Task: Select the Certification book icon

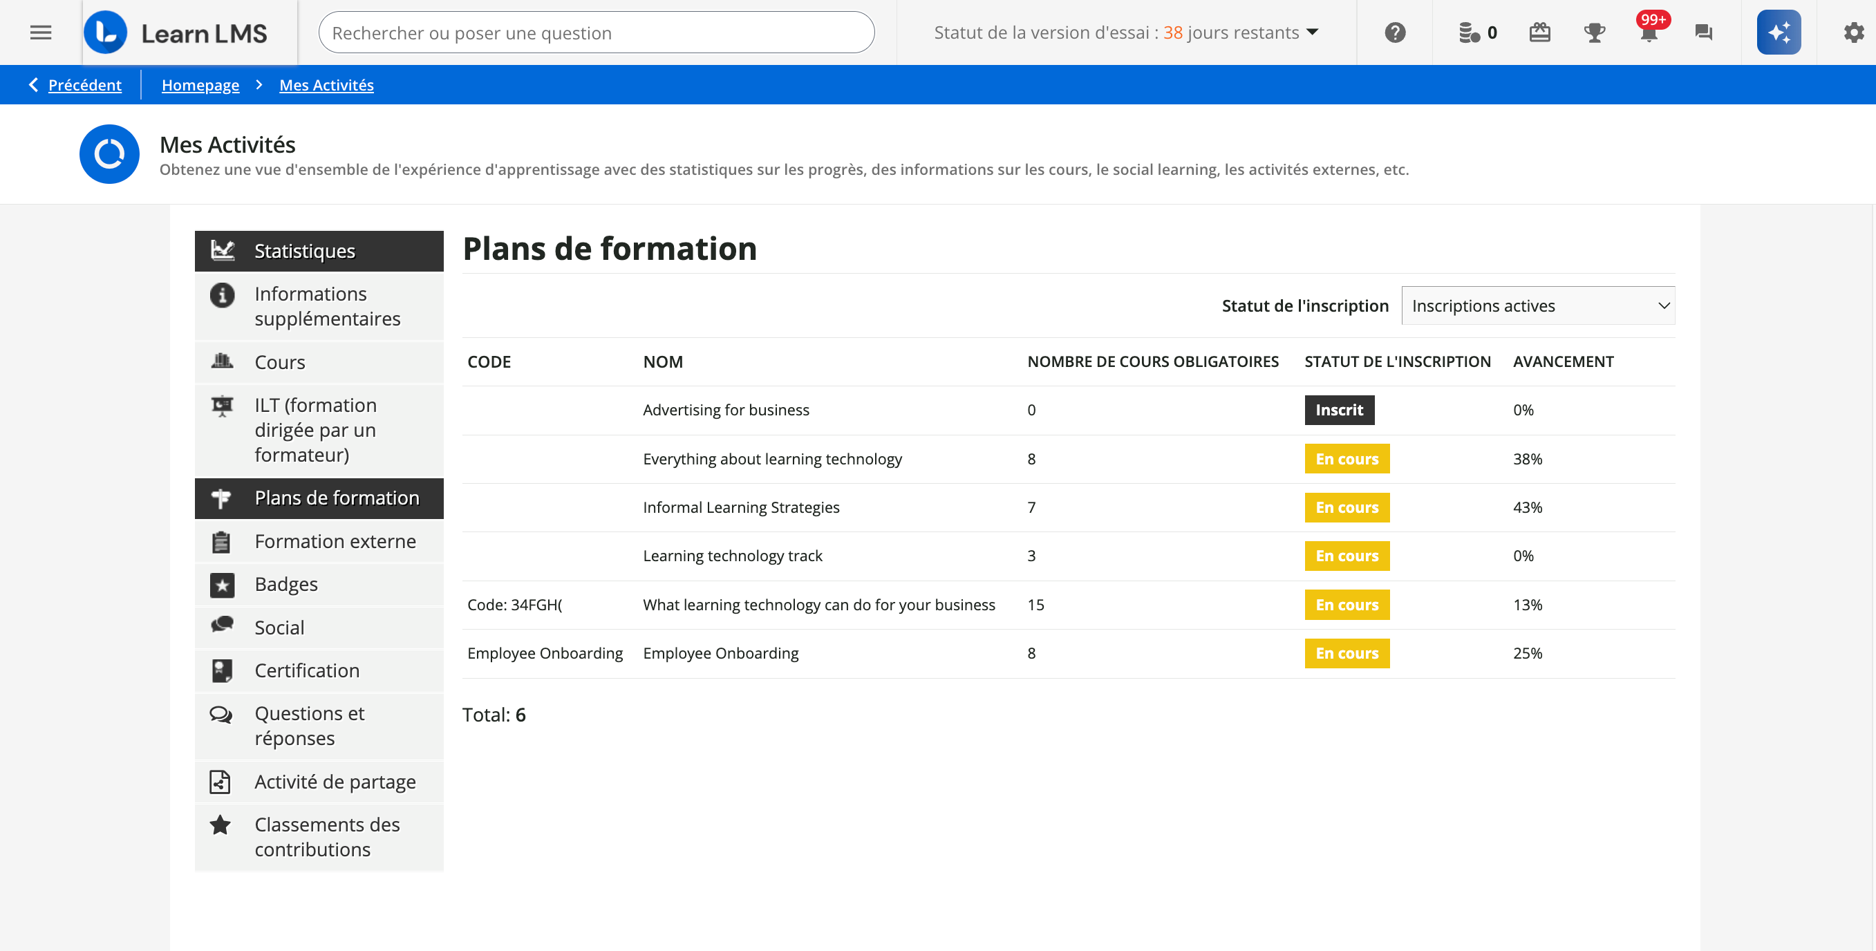Action: click(222, 670)
